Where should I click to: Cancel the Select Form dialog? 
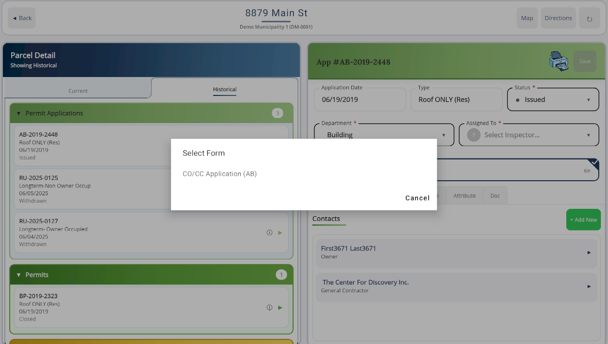pos(417,198)
